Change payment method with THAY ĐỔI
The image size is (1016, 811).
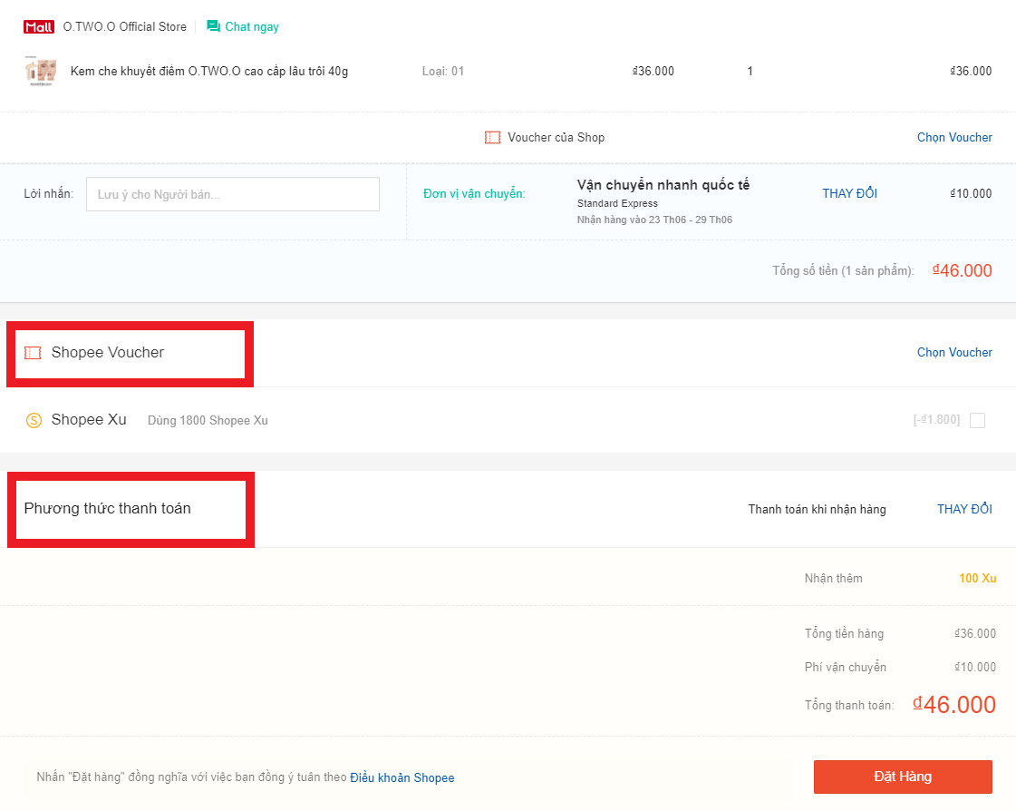click(x=964, y=509)
